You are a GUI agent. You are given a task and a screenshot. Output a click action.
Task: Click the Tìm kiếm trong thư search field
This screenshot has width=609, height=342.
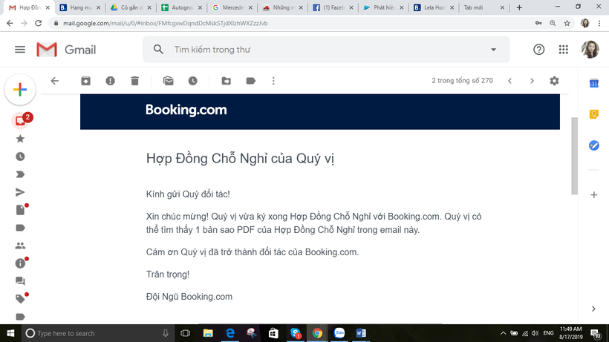(x=326, y=50)
